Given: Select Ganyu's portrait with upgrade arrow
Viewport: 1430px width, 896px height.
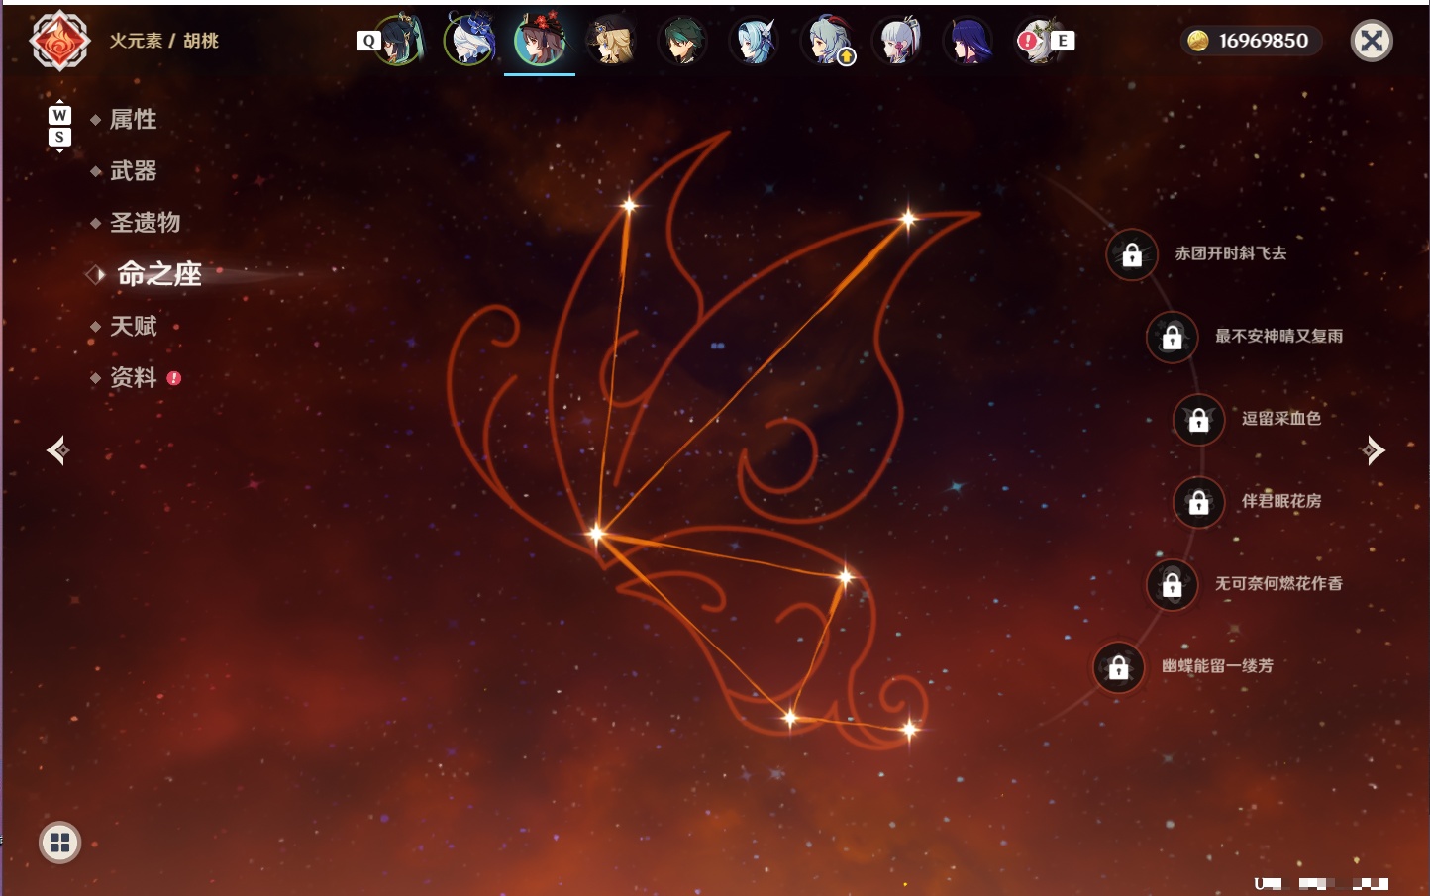Looking at the screenshot, I should pos(827,41).
